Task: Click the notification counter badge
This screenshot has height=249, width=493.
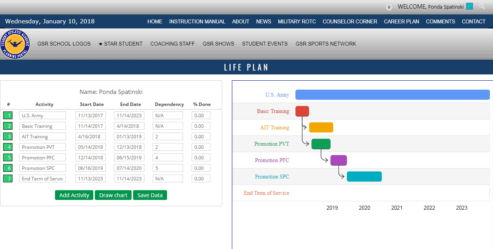Action: tap(389, 7)
